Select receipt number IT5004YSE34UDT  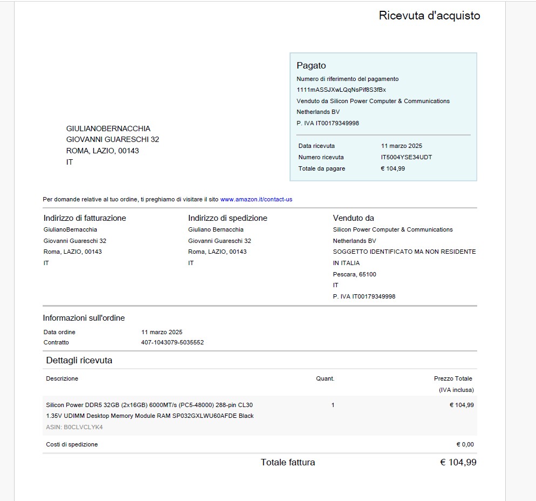pos(406,157)
